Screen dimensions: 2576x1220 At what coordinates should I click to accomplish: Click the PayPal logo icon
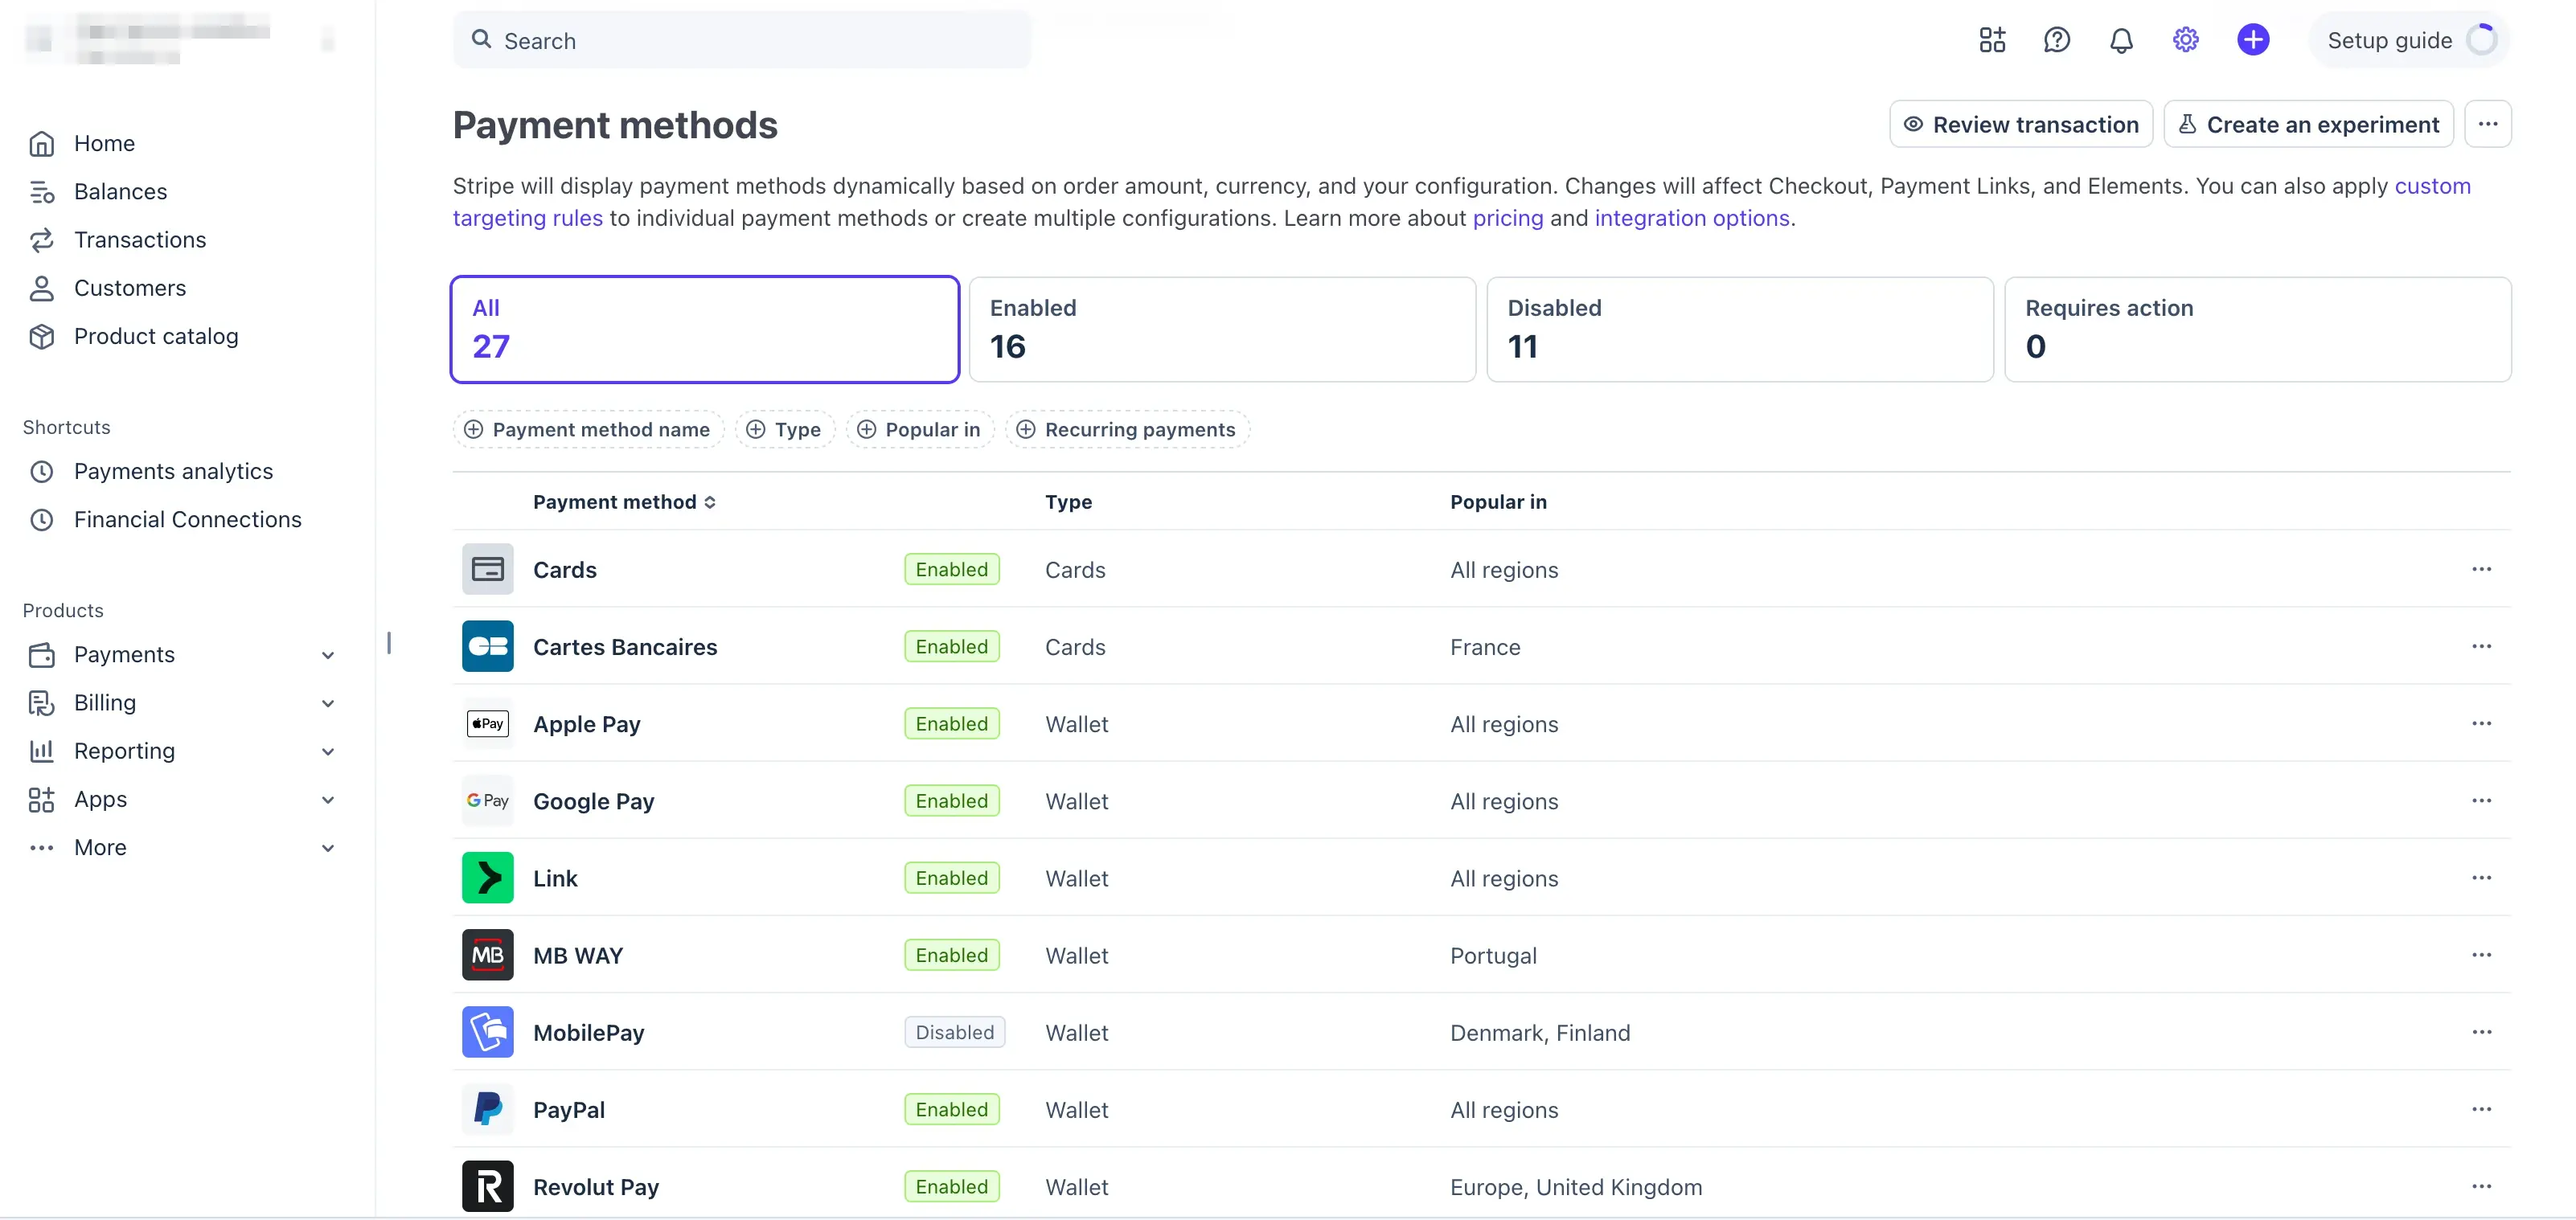(x=487, y=1108)
